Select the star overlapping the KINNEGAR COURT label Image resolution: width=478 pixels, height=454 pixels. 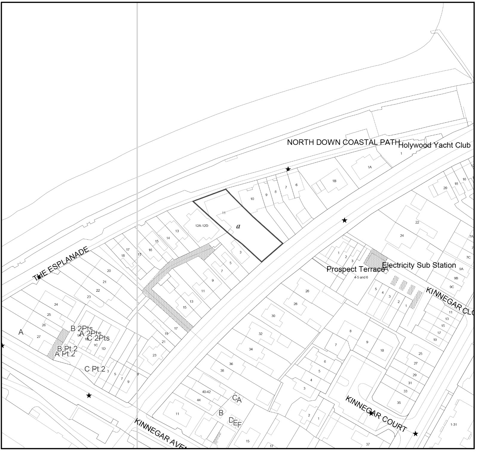pyautogui.click(x=371, y=413)
